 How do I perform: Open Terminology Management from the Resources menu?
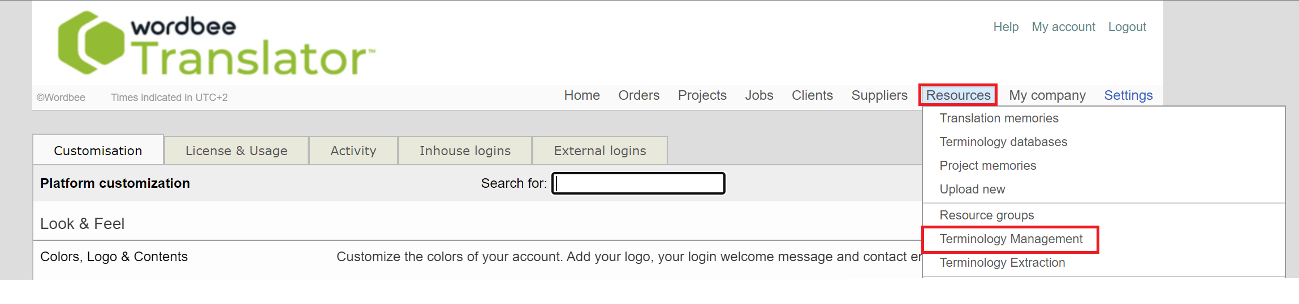coord(1011,239)
